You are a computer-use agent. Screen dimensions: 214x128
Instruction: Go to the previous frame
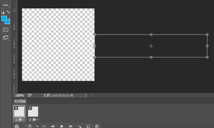(53, 126)
